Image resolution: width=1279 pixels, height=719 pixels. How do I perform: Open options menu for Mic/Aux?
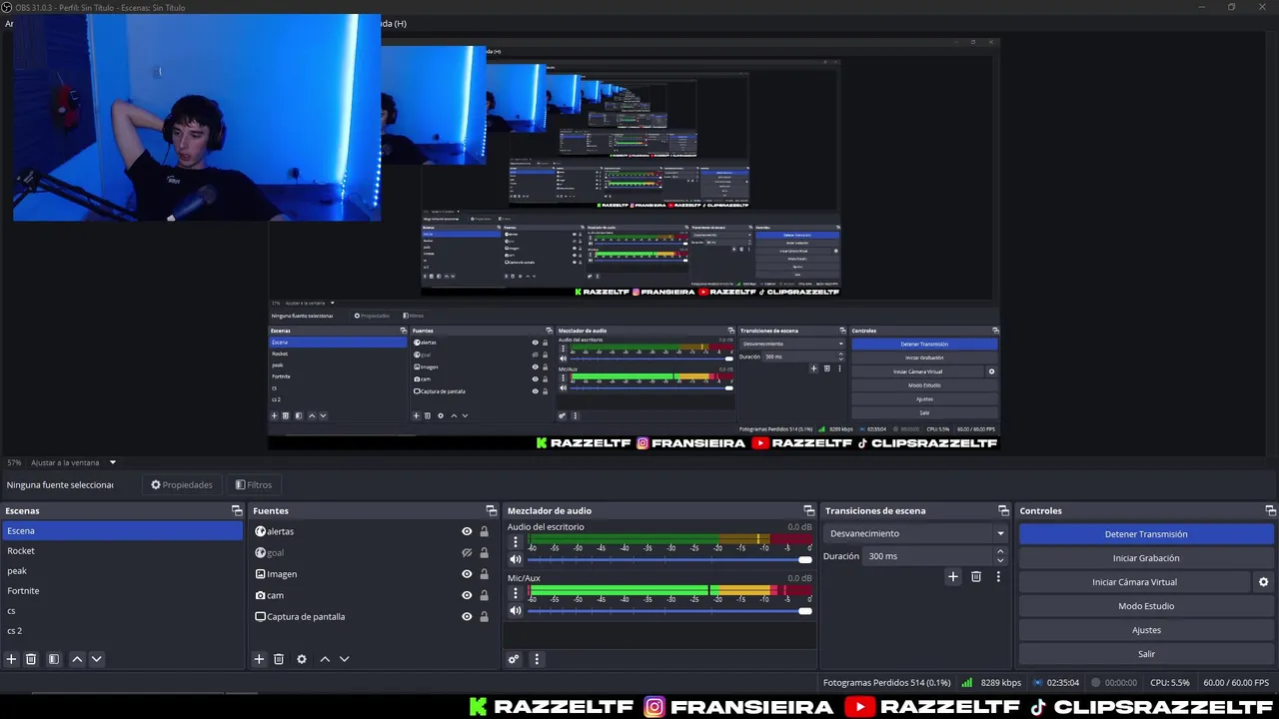(x=516, y=593)
